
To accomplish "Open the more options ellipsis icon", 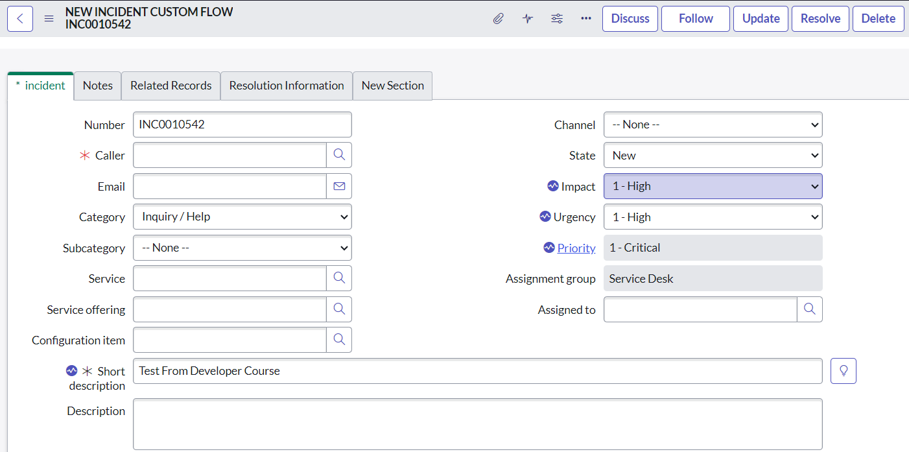I will click(x=586, y=19).
